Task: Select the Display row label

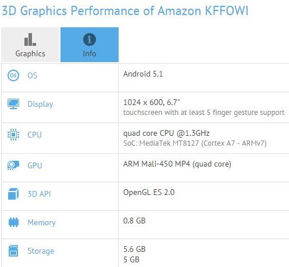Action: [x=40, y=104]
